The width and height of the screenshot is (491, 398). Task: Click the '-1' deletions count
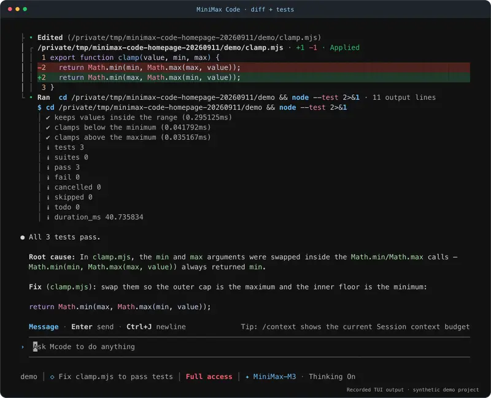[x=313, y=48]
